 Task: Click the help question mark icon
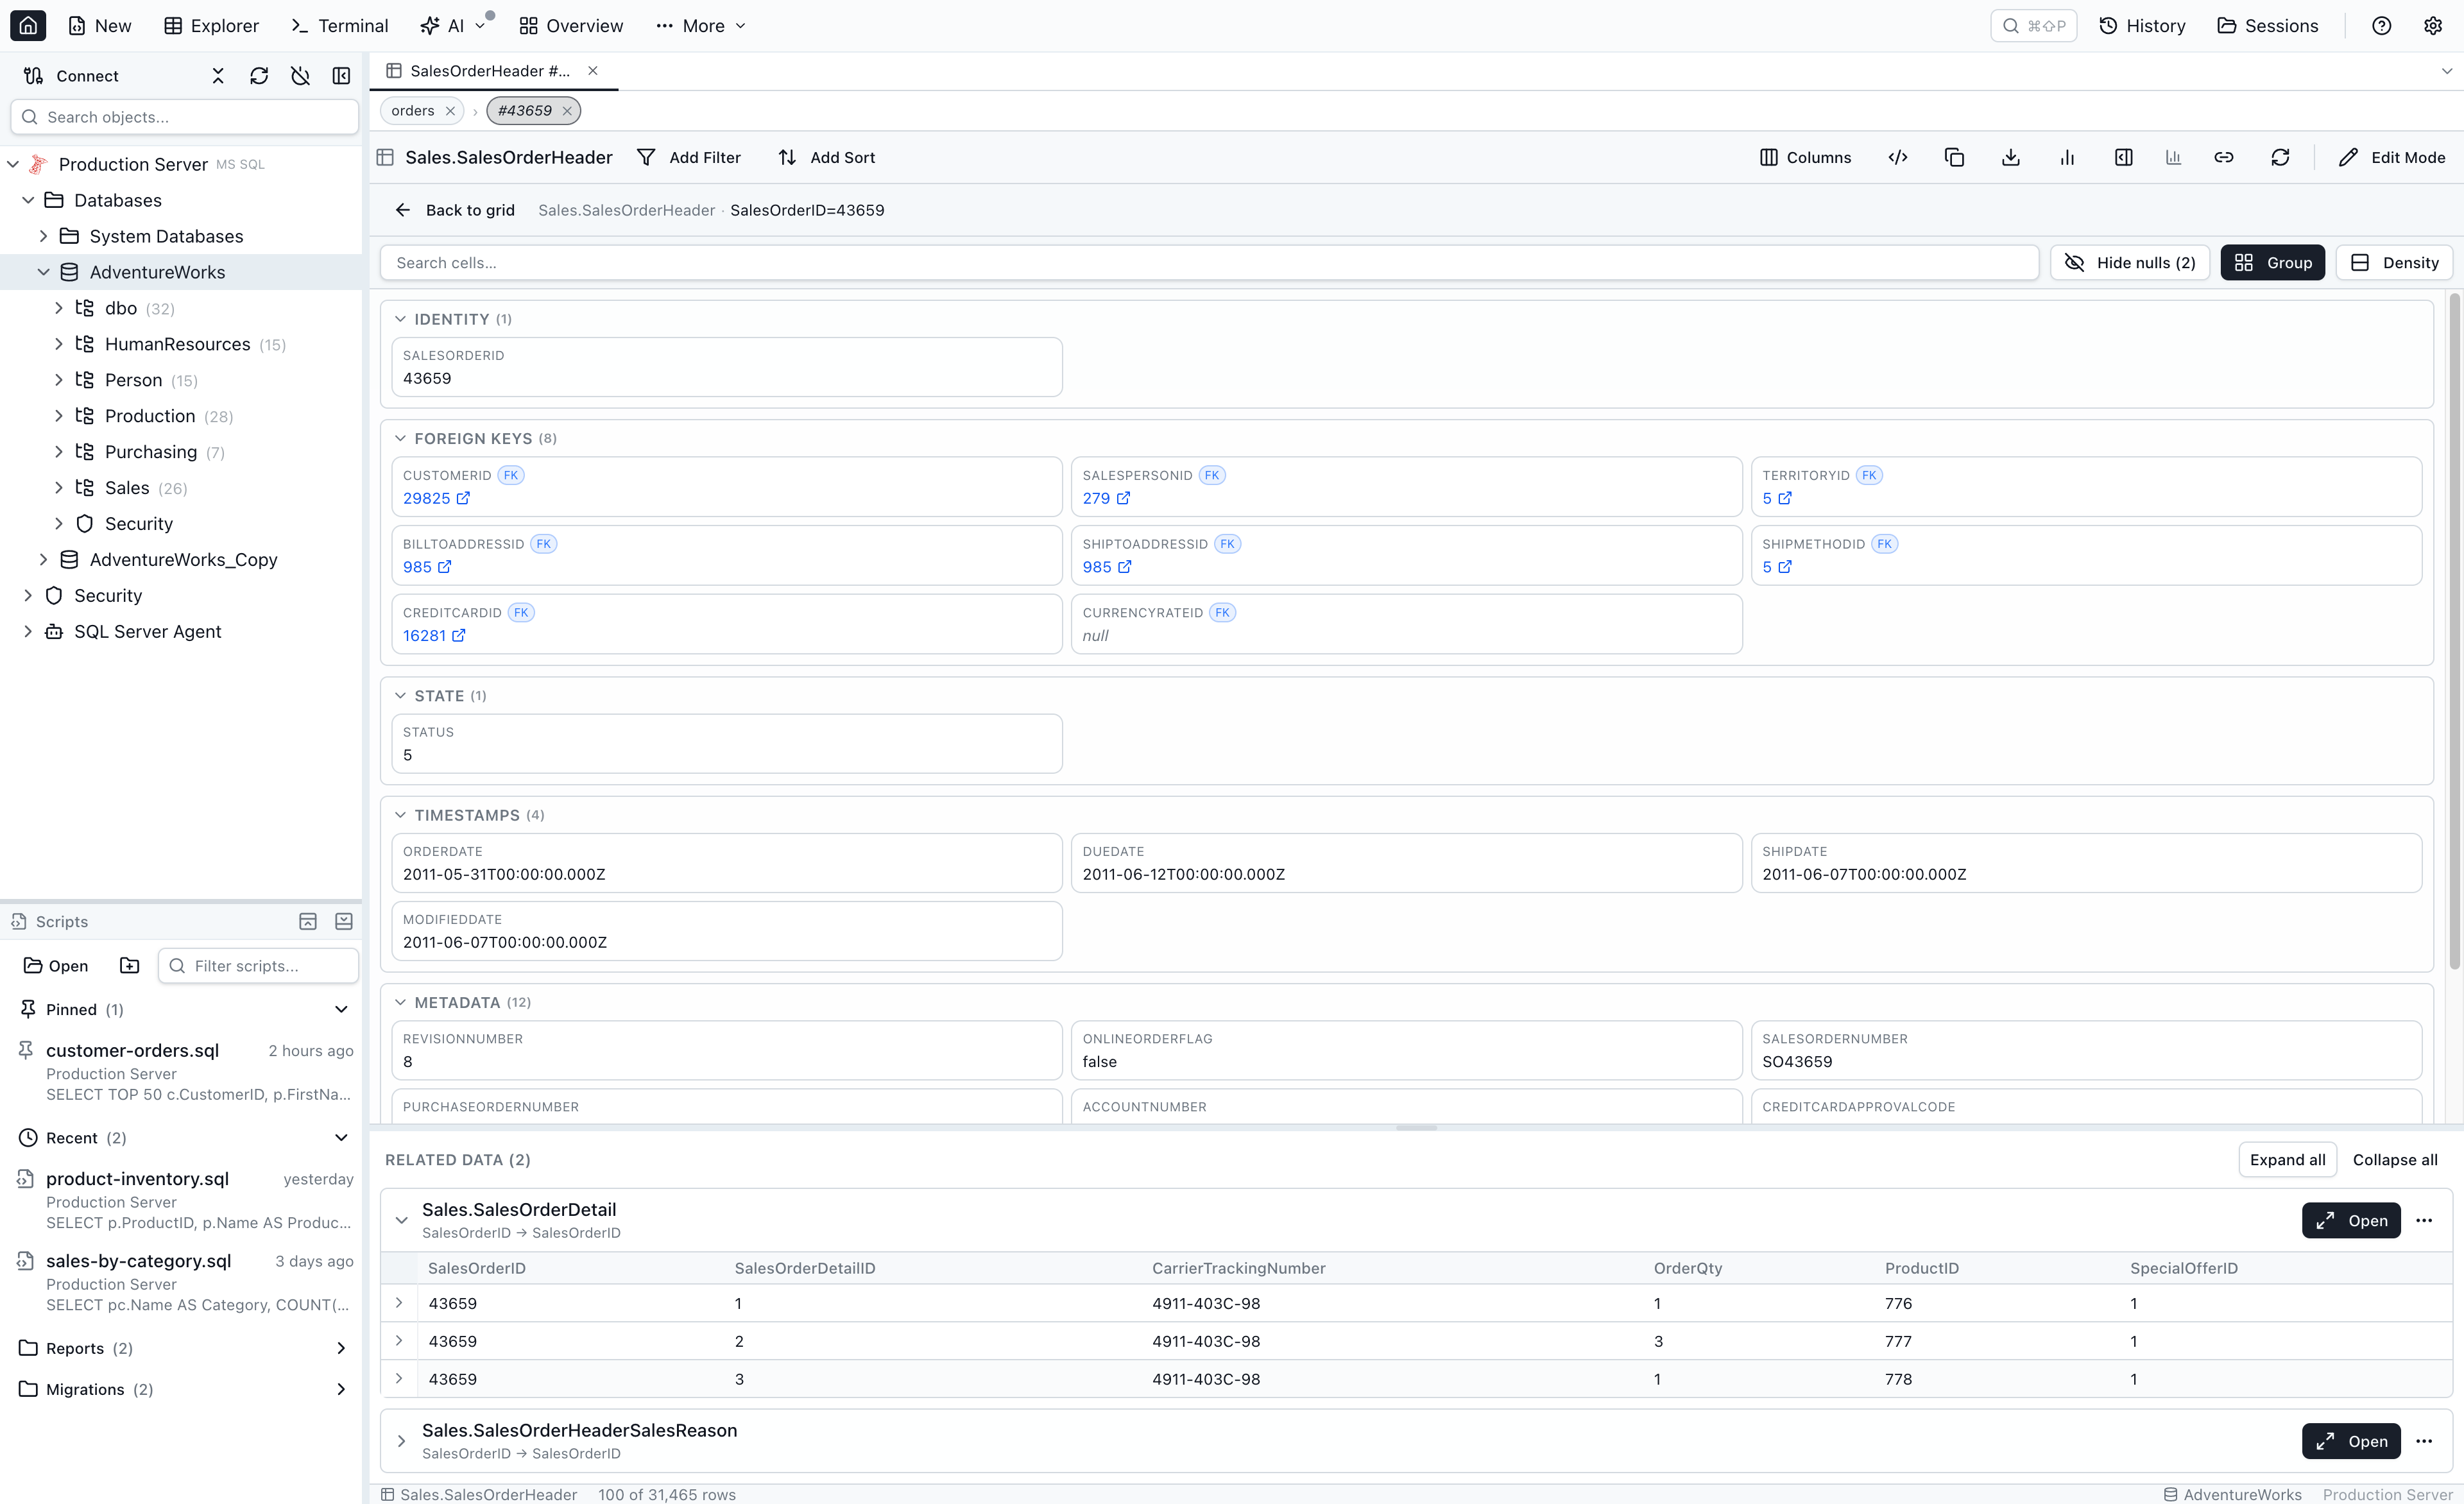tap(2382, 26)
